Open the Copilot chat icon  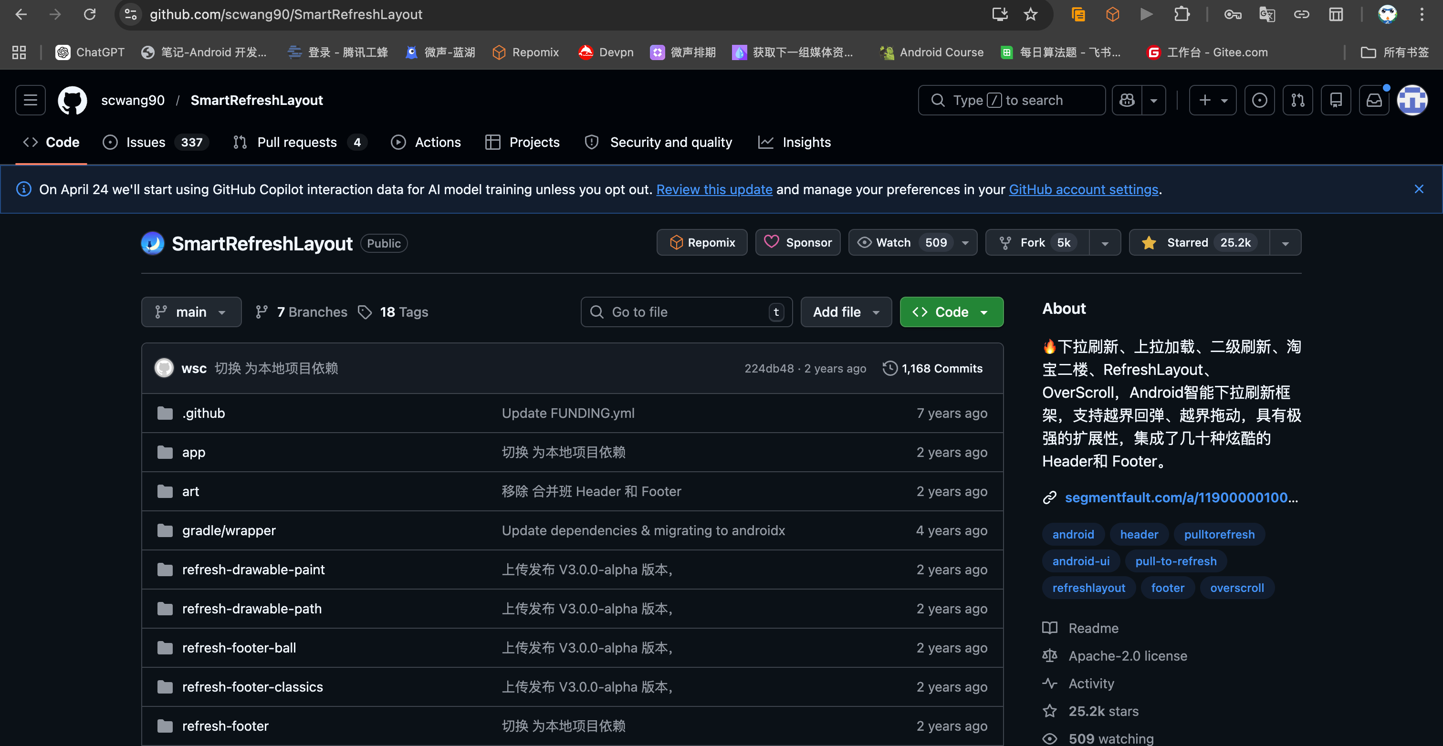1127,100
